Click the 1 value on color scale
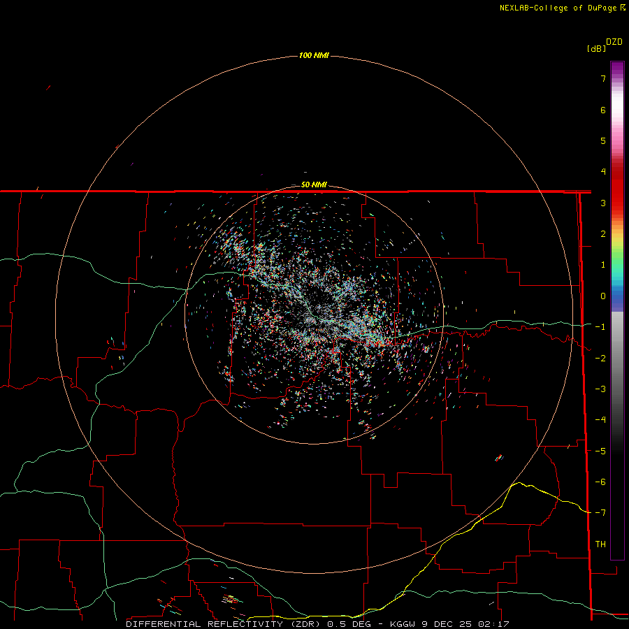The width and height of the screenshot is (629, 629). tap(603, 265)
